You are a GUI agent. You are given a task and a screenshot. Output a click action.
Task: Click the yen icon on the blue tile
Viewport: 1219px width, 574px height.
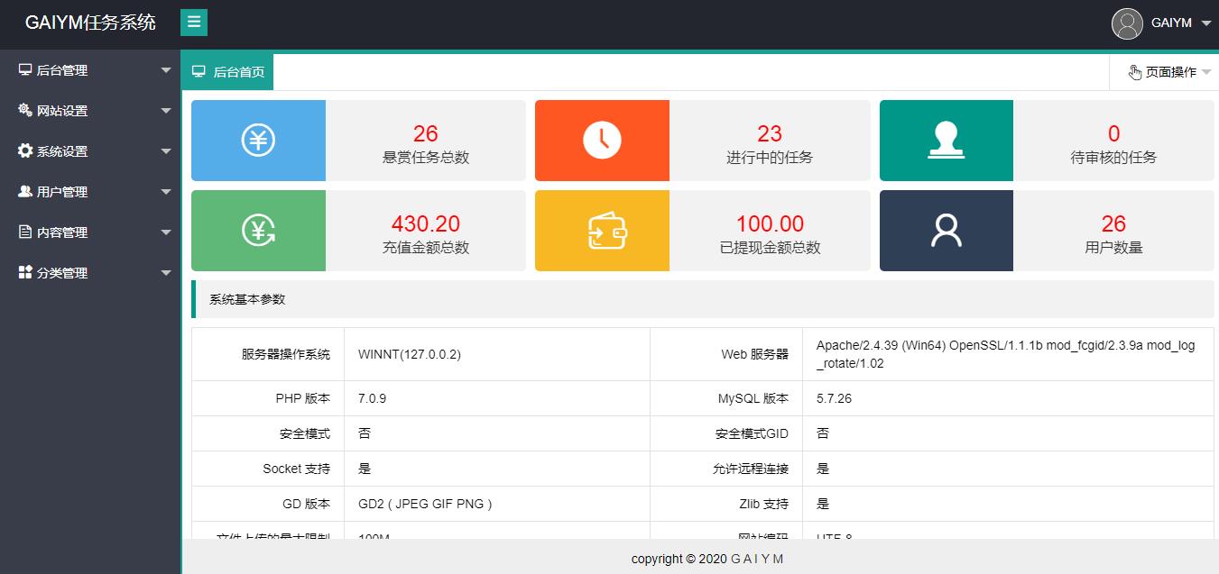(258, 141)
